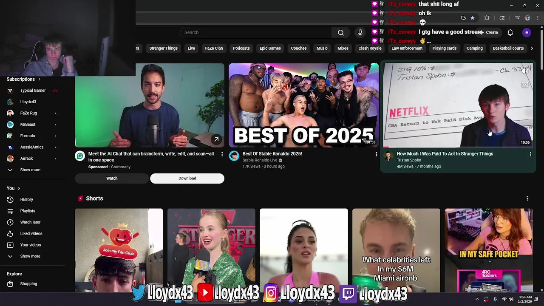Open the notifications bell

(510, 32)
